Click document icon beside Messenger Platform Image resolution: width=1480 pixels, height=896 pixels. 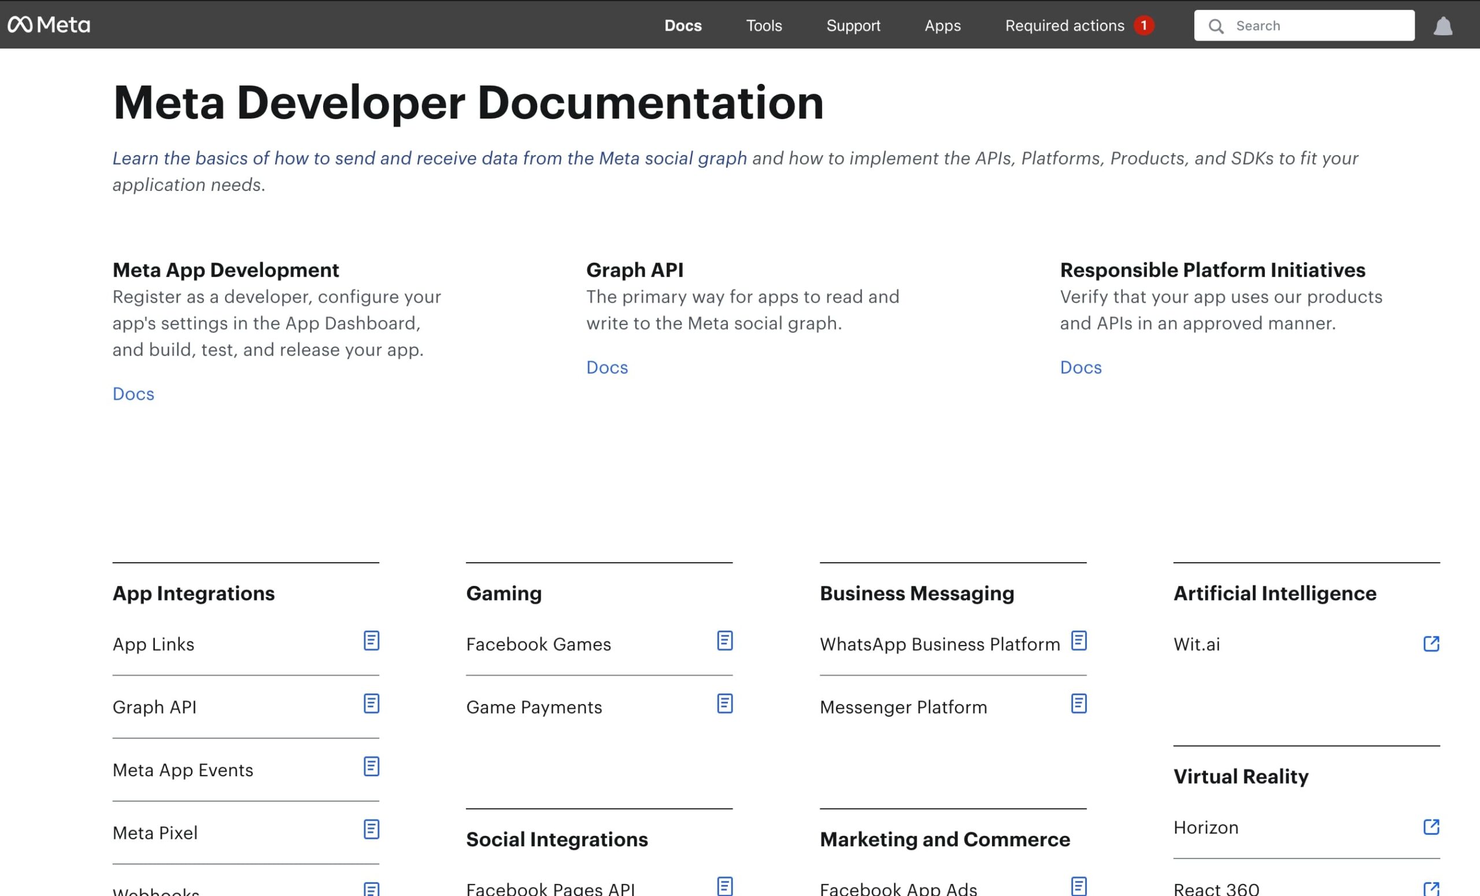coord(1078,704)
